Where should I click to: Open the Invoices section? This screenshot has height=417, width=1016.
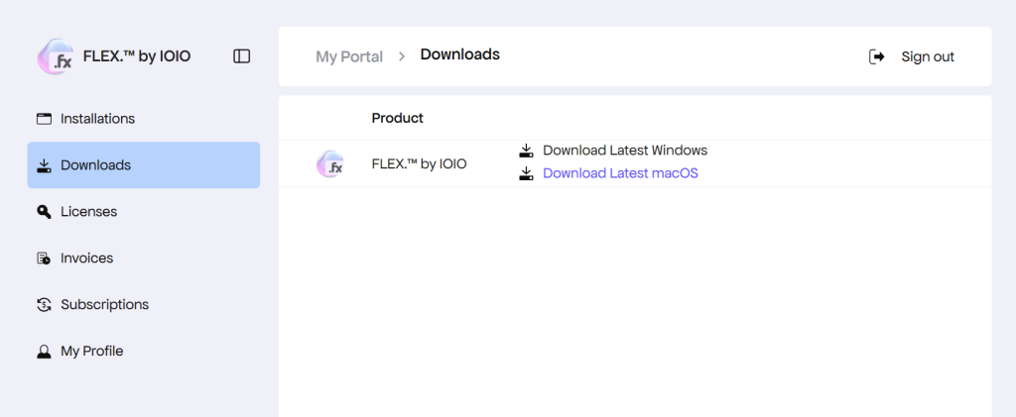pos(86,259)
